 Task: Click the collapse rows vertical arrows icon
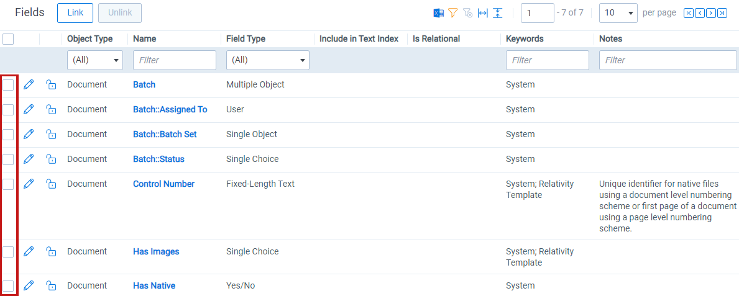[x=498, y=13]
